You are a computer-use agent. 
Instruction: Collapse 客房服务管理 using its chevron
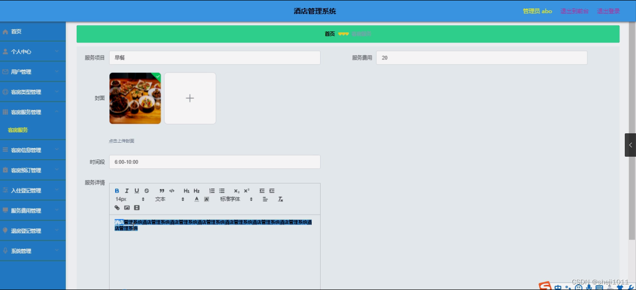(57, 111)
